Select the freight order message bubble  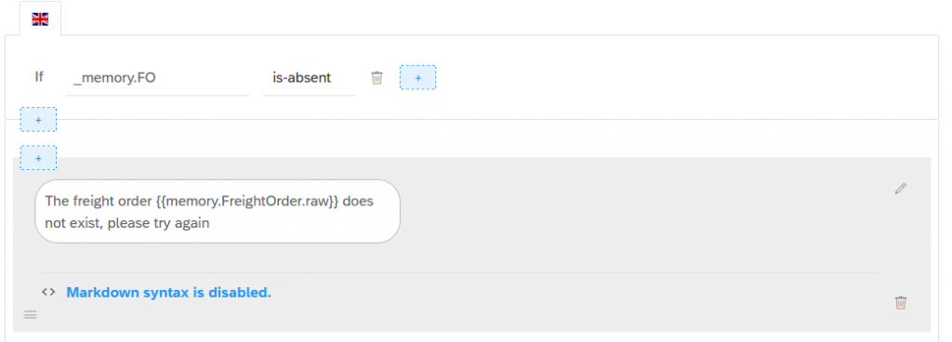click(218, 212)
